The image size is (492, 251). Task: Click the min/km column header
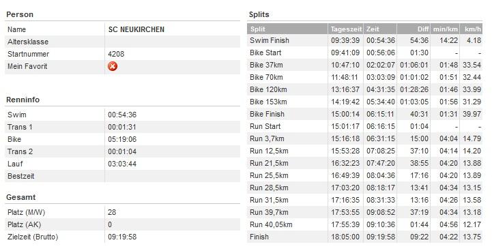click(445, 29)
